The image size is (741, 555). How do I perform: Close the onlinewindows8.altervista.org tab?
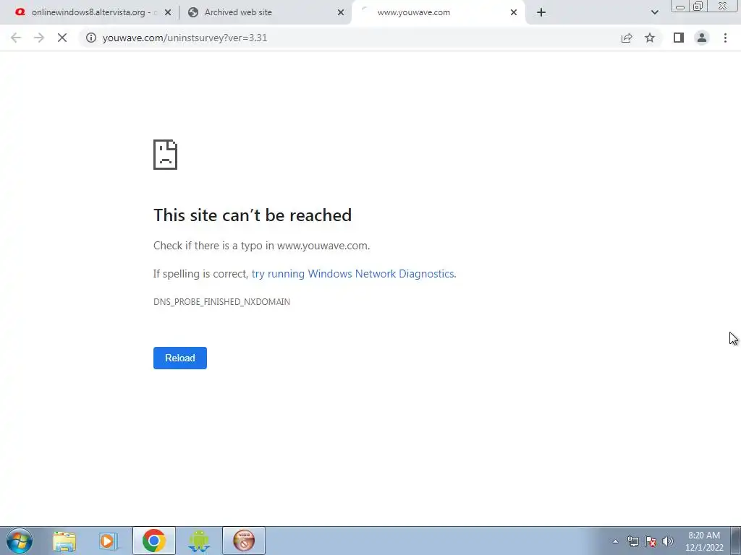point(168,12)
